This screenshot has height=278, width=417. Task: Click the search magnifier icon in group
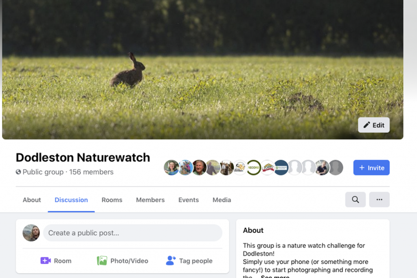355,200
